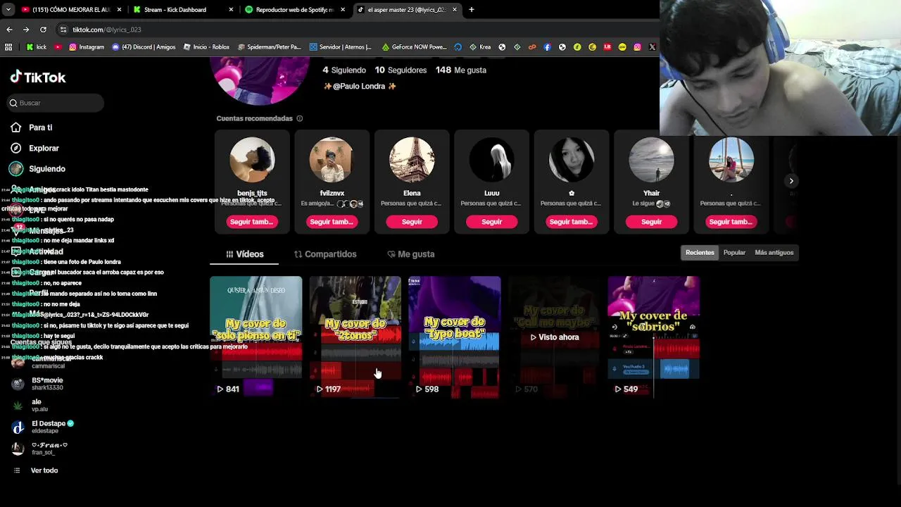Open the GeForce NOW bookmark
The image size is (901, 507).
[415, 47]
